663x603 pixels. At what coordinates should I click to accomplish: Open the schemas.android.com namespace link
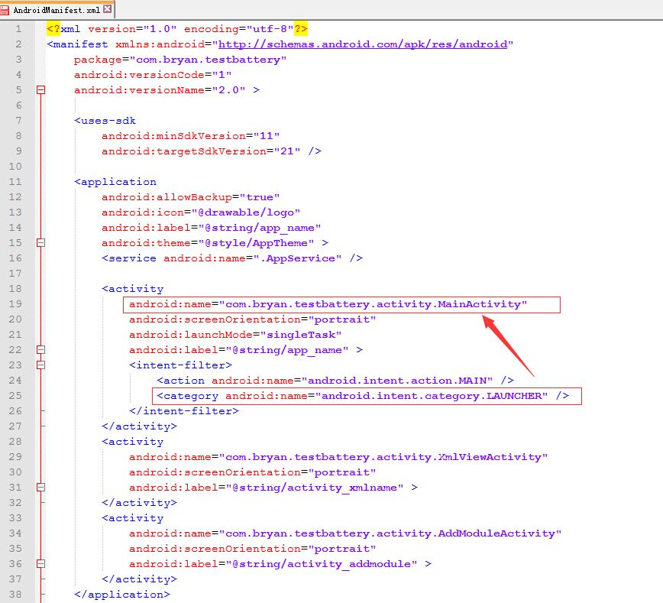pyautogui.click(x=363, y=44)
